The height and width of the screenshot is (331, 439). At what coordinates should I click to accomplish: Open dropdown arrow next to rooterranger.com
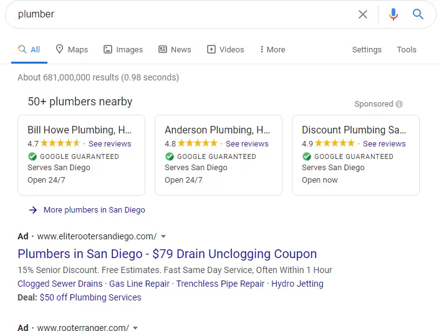pyautogui.click(x=135, y=328)
